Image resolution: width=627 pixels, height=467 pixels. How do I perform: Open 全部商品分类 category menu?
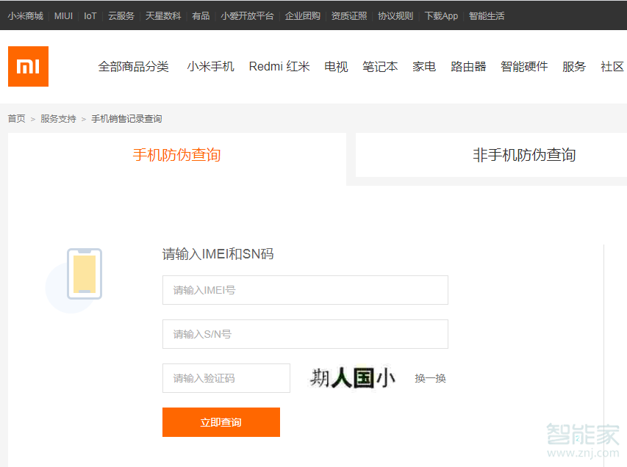[x=133, y=65]
